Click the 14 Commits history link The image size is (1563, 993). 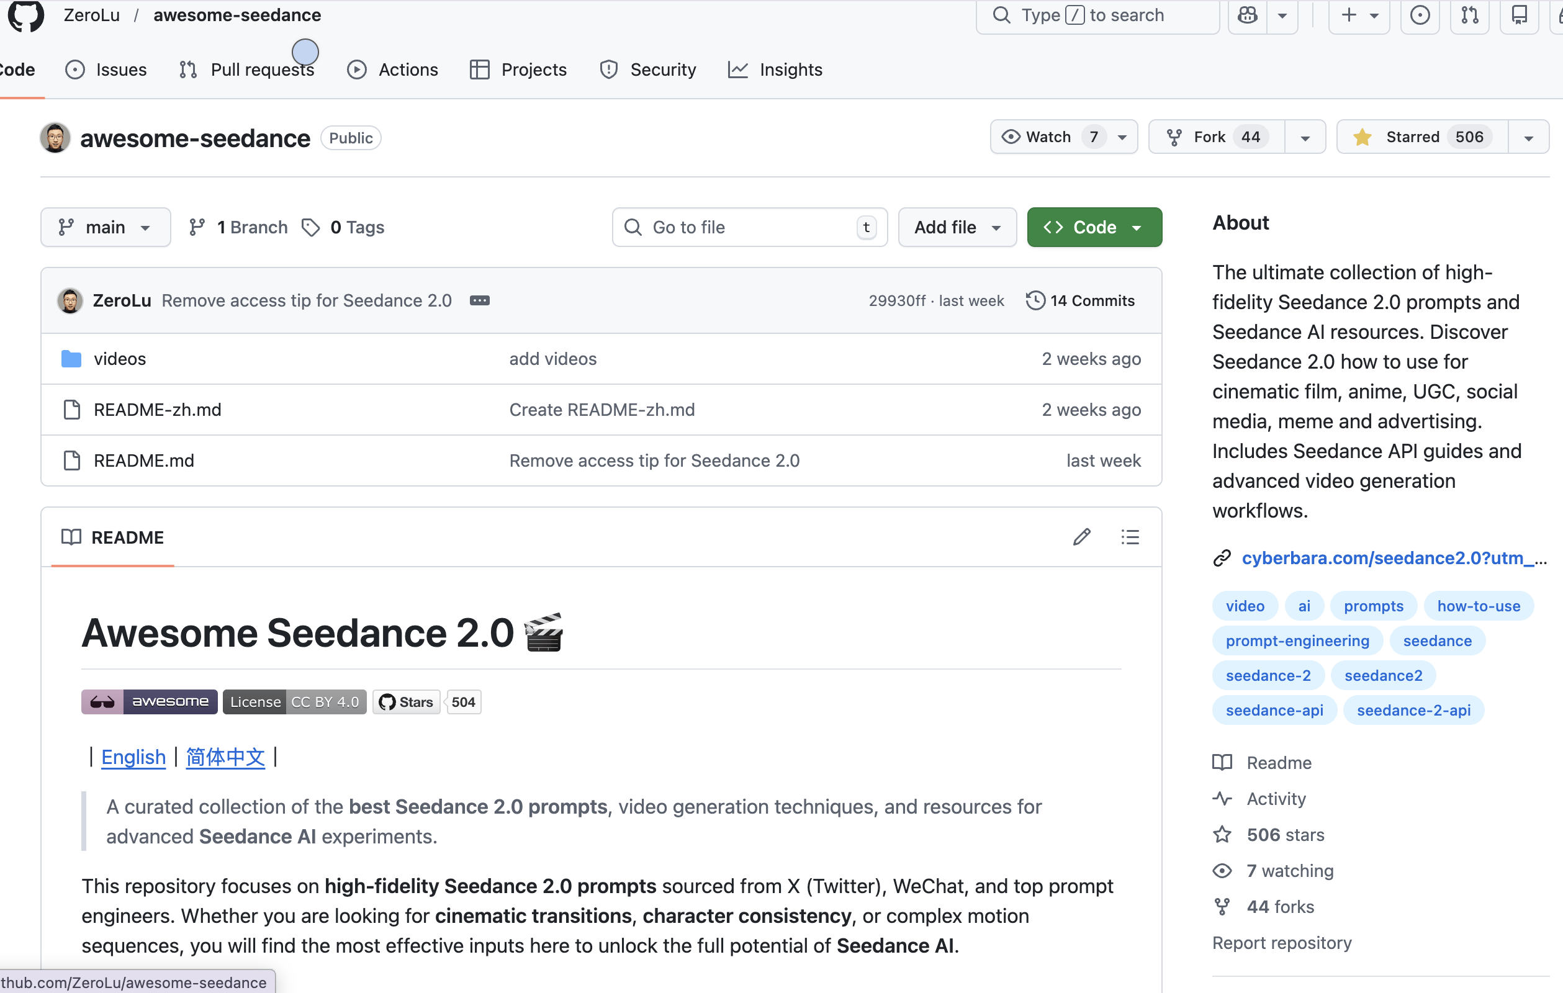point(1081,300)
